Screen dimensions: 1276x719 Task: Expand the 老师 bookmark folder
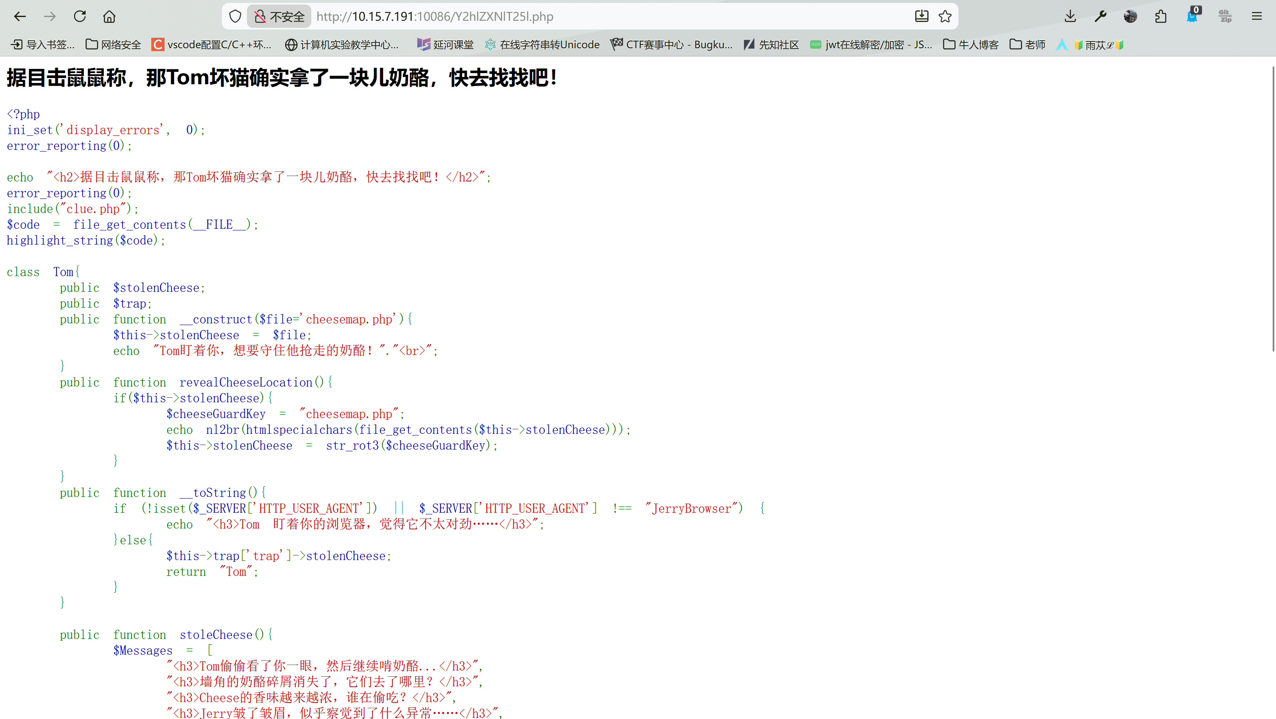(1027, 44)
